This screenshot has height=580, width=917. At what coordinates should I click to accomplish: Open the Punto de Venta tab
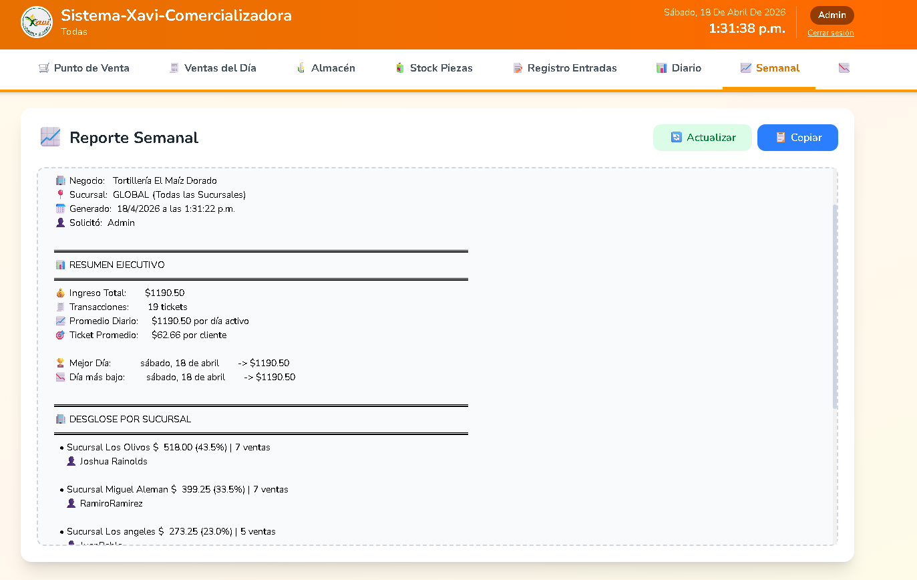pyautogui.click(x=91, y=68)
